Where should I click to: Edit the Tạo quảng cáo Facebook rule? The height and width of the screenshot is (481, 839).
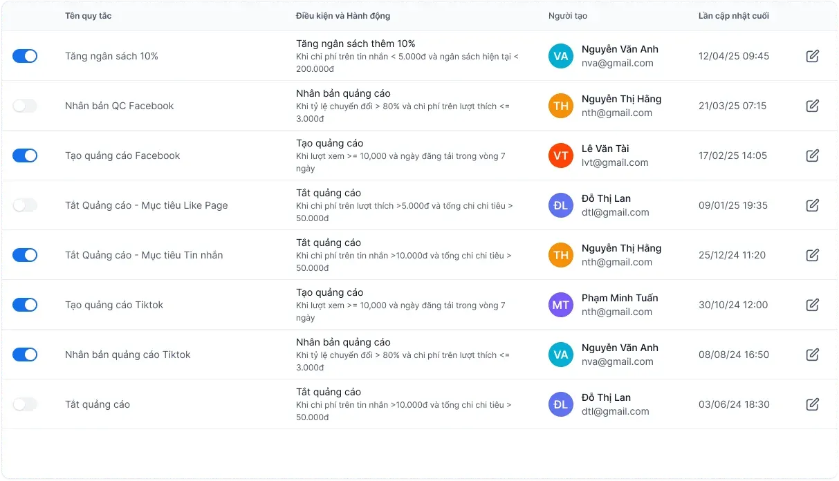813,155
